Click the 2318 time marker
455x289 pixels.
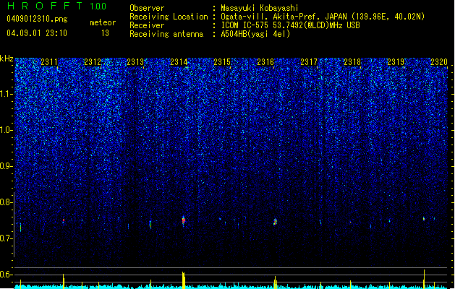click(352, 62)
